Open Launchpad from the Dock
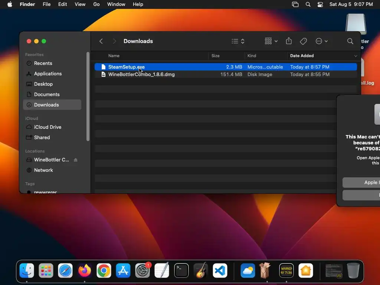Viewport: 380px width, 285px height. pos(46,271)
